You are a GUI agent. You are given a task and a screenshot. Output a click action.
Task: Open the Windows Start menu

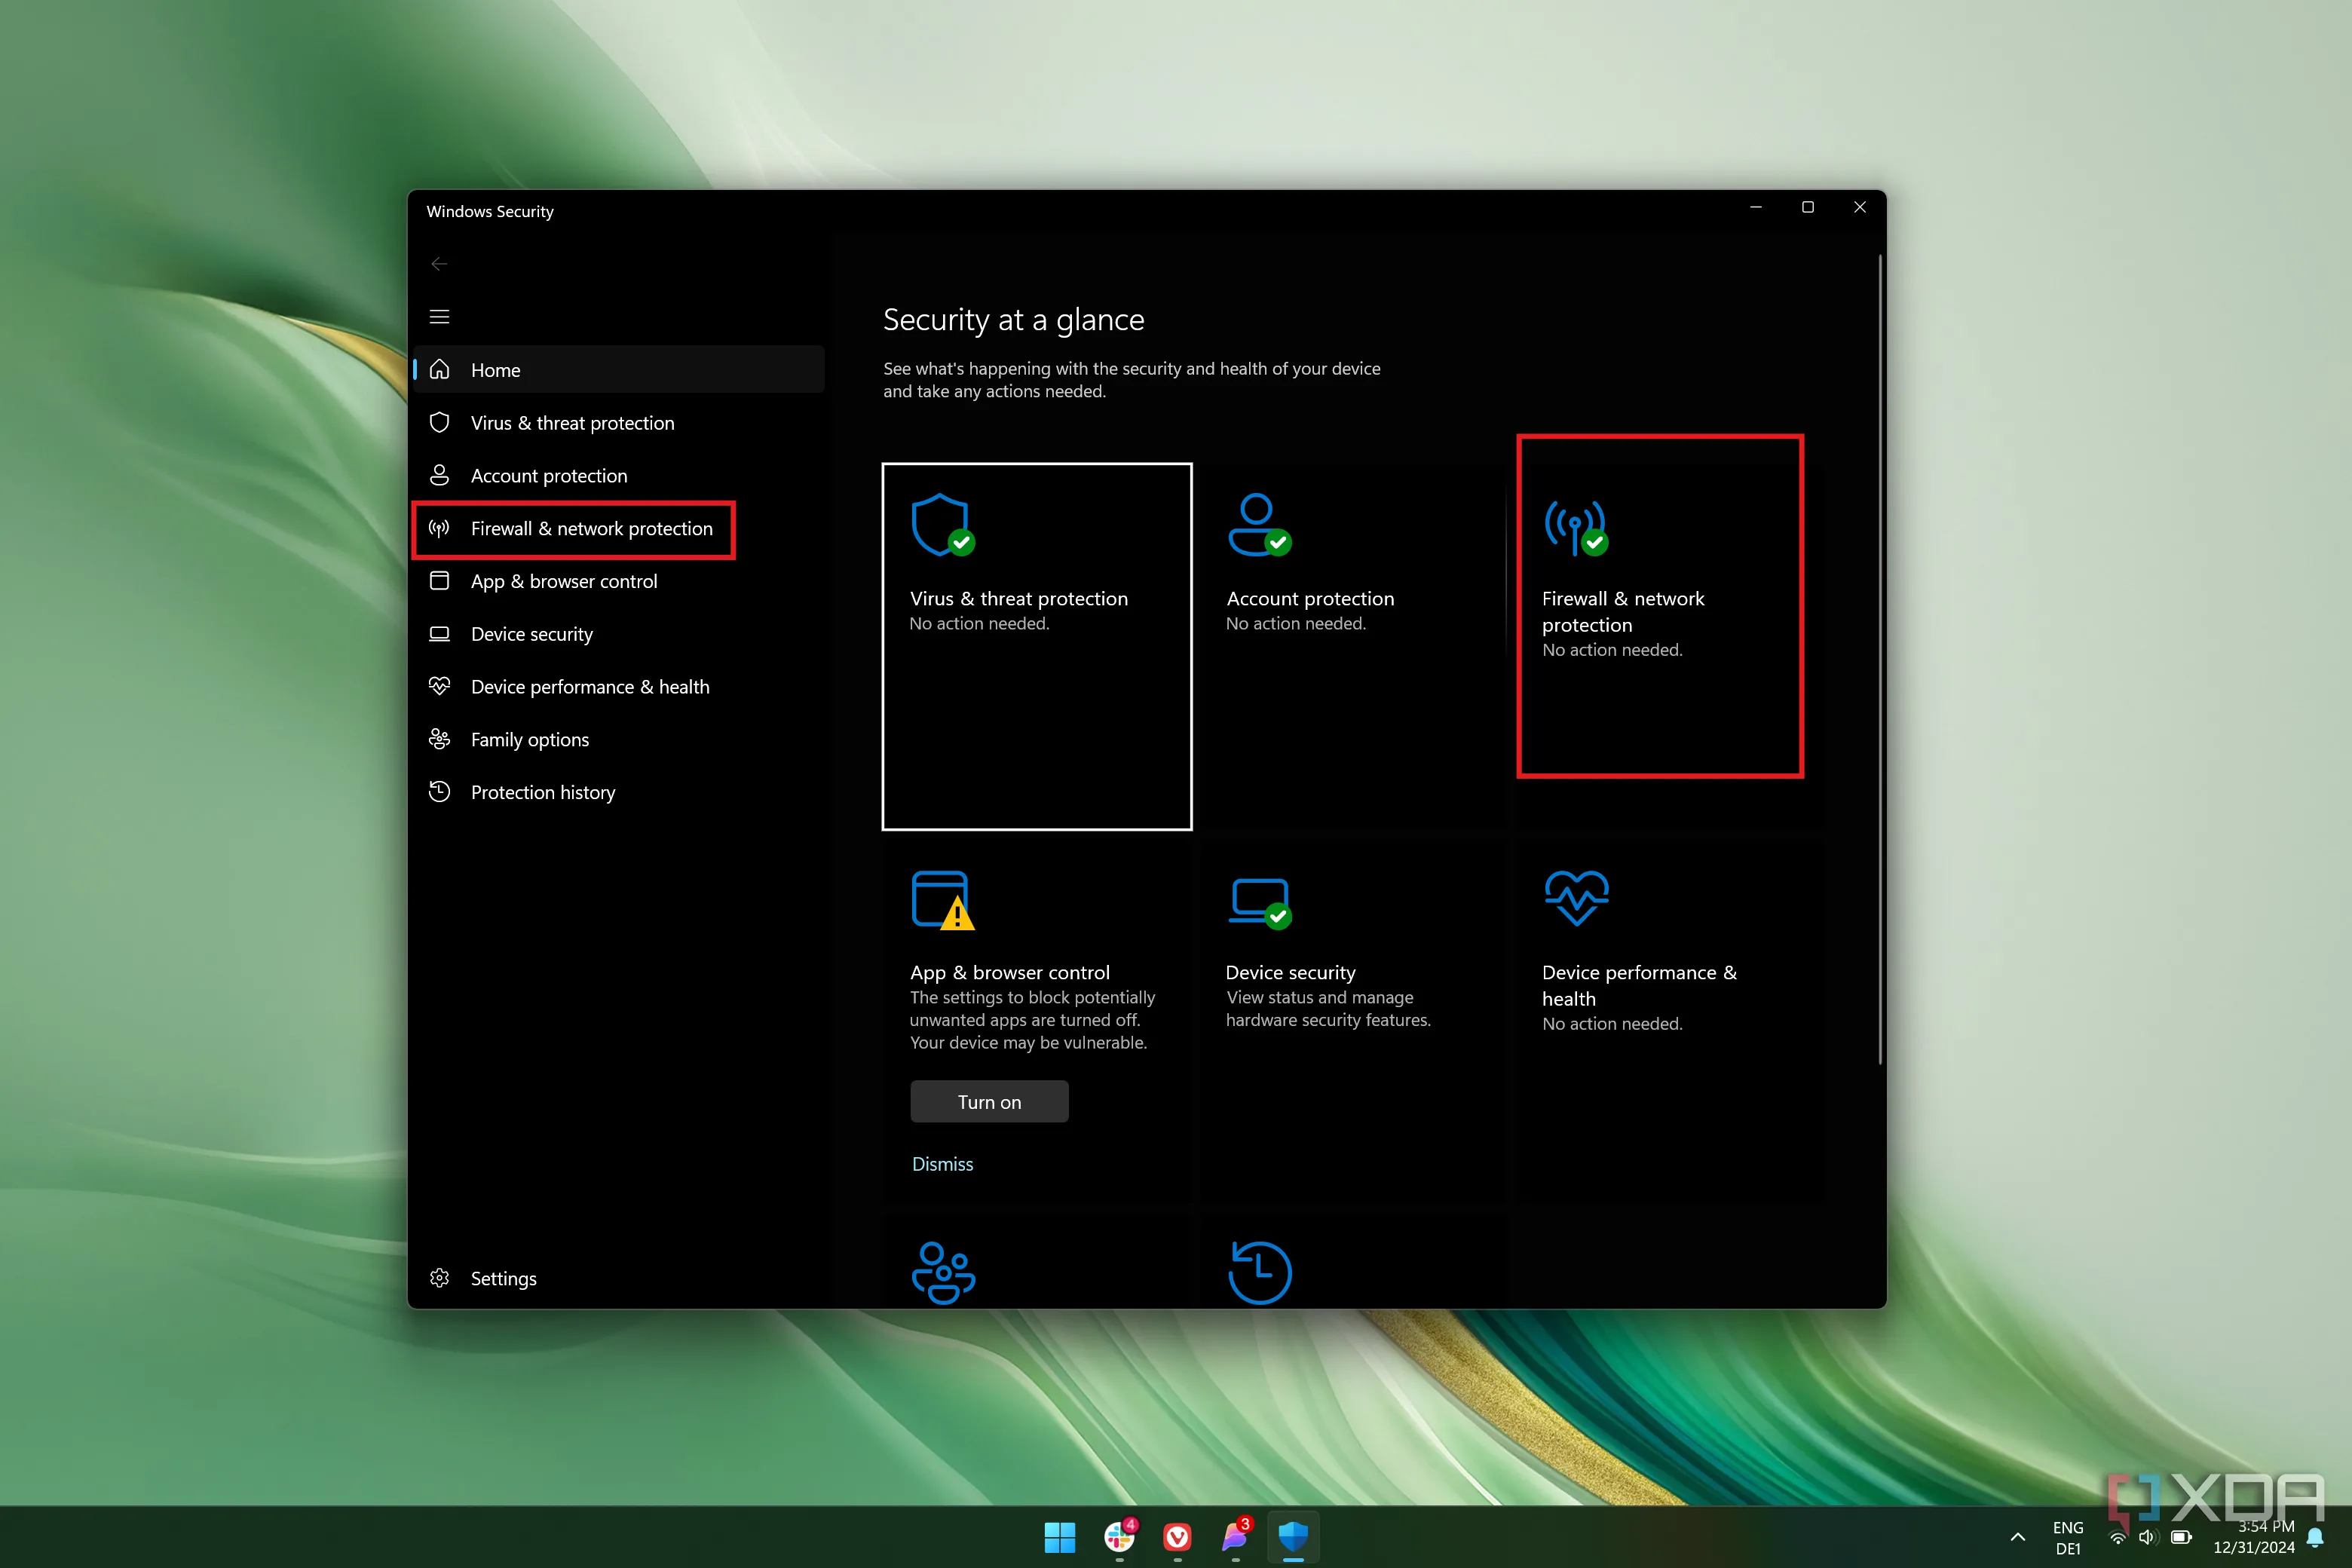pyautogui.click(x=1059, y=1537)
